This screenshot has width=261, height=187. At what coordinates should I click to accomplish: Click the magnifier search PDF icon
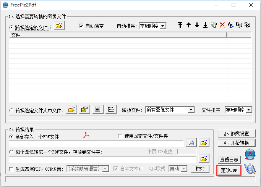pyautogui.click(x=250, y=169)
